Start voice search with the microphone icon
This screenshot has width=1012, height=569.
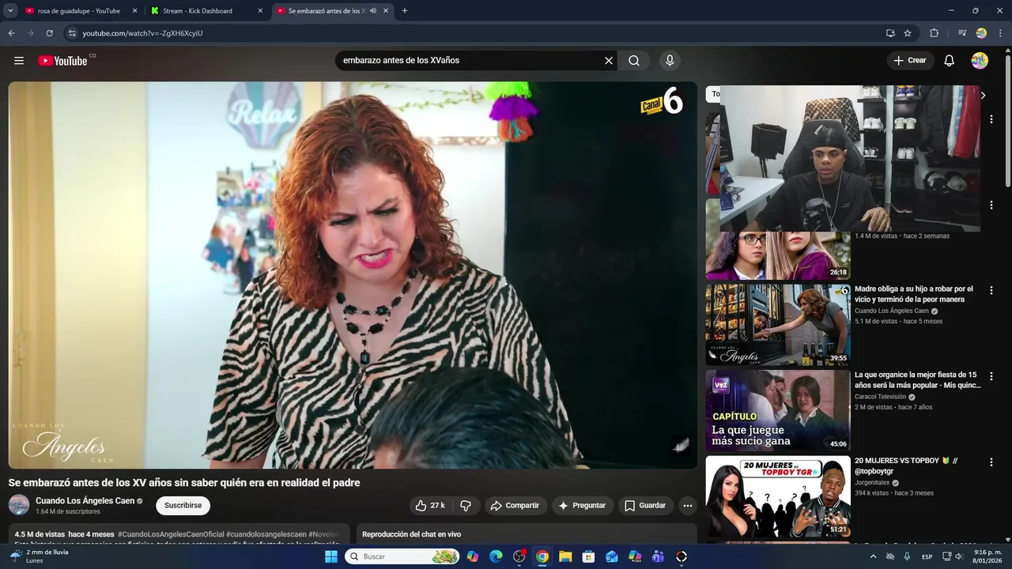click(x=670, y=61)
